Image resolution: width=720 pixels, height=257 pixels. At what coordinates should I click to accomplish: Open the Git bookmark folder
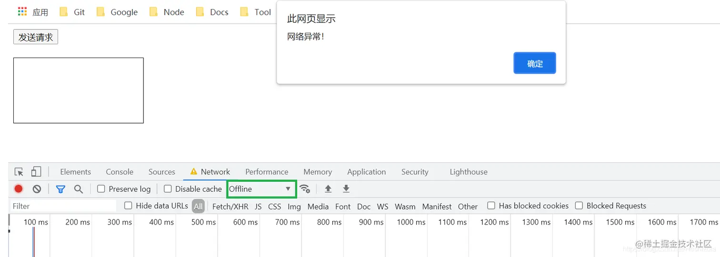(72, 12)
